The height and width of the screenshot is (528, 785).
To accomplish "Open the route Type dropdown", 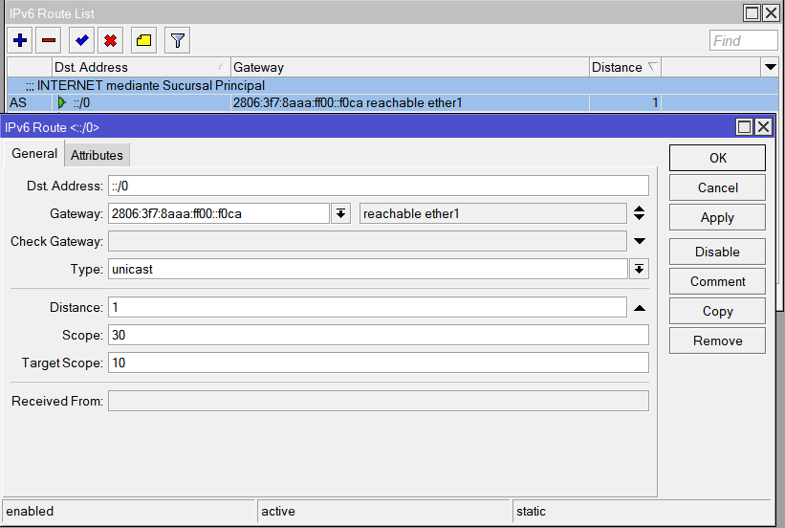I will (639, 269).
